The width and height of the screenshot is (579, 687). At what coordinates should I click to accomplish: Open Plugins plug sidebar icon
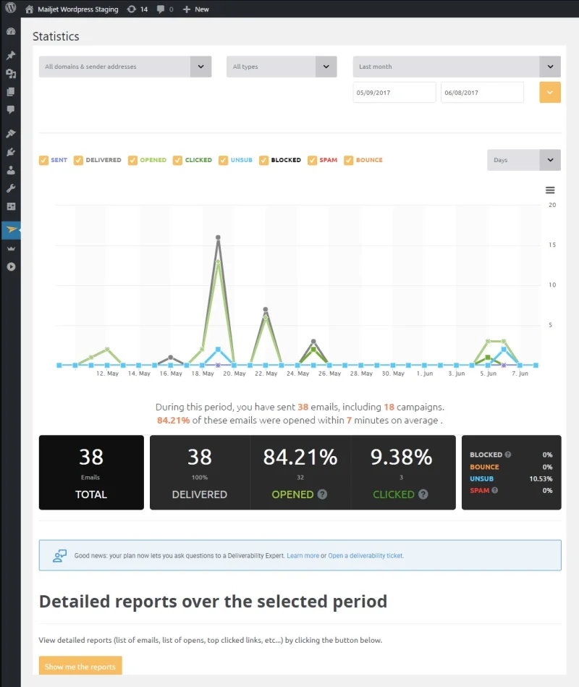coord(11,152)
